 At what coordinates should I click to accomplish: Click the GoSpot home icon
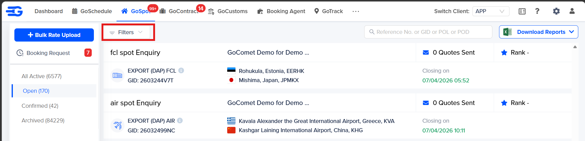(x=124, y=11)
